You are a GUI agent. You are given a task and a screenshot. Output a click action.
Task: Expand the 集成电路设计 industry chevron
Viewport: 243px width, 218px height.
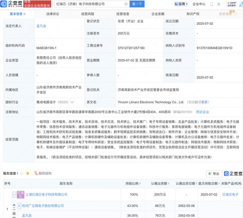coord(72,102)
